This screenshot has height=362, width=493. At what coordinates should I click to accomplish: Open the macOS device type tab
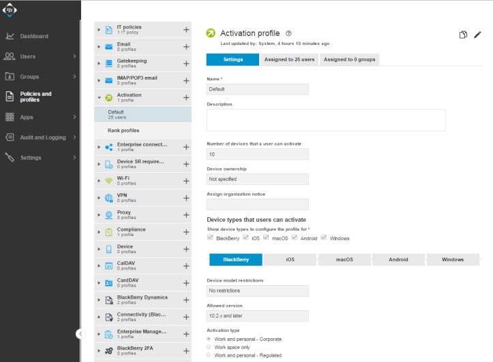click(344, 259)
